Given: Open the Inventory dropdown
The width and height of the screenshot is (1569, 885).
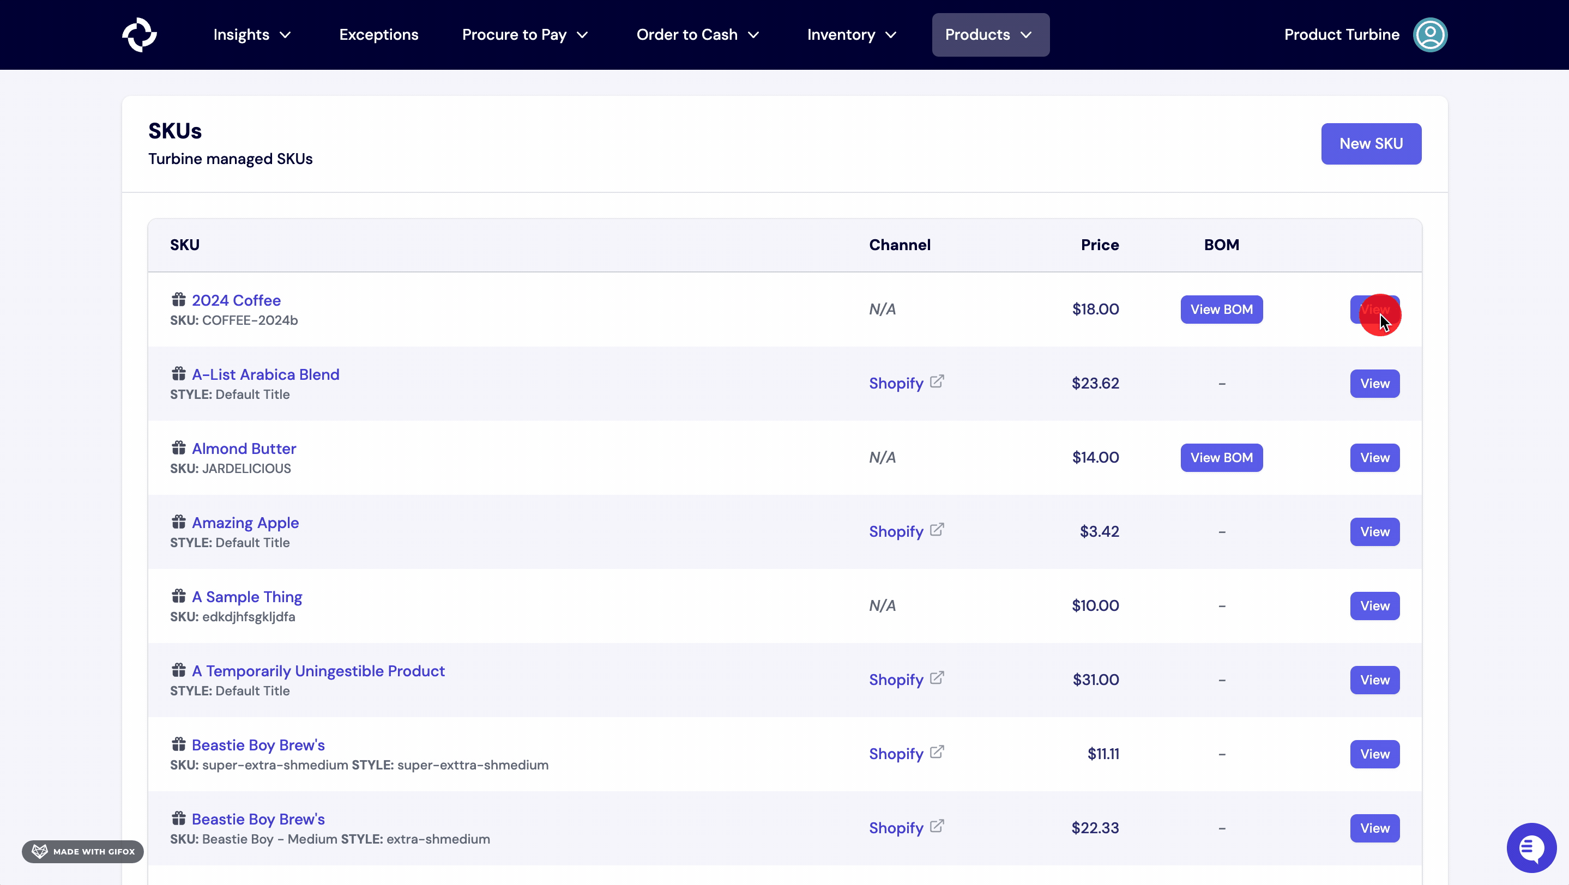Looking at the screenshot, I should tap(851, 35).
